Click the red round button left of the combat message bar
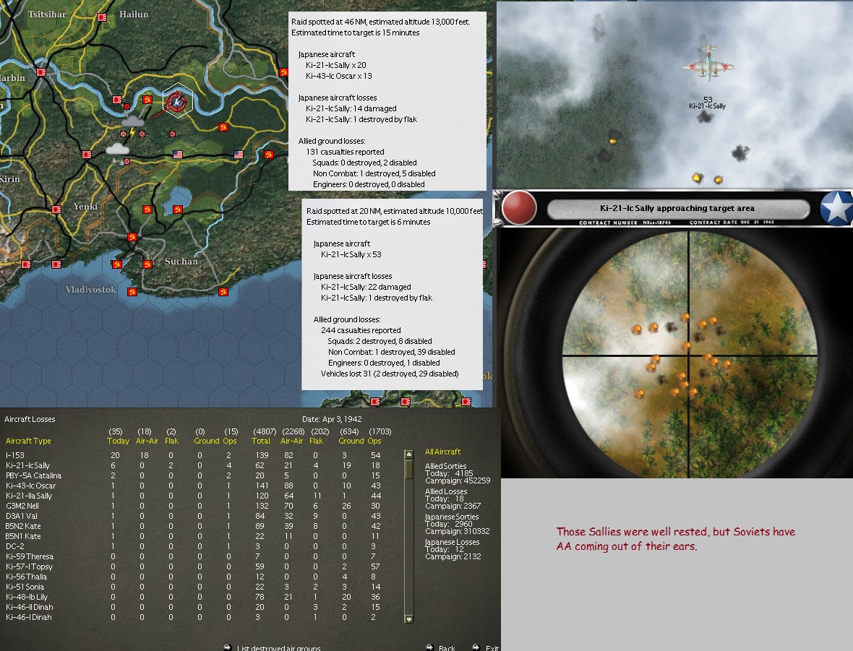Image resolution: width=853 pixels, height=651 pixels. coord(519,207)
